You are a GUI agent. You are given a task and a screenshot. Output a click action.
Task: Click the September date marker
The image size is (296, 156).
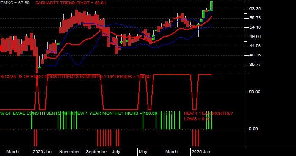pos(97,152)
